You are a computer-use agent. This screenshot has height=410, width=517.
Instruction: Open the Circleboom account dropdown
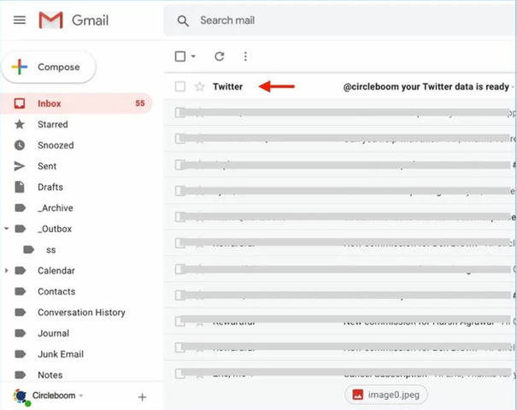click(x=81, y=395)
